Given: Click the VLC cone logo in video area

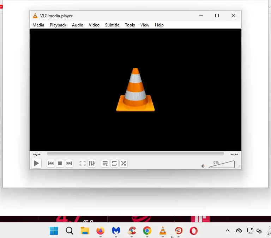Looking at the screenshot, I should pos(135,90).
